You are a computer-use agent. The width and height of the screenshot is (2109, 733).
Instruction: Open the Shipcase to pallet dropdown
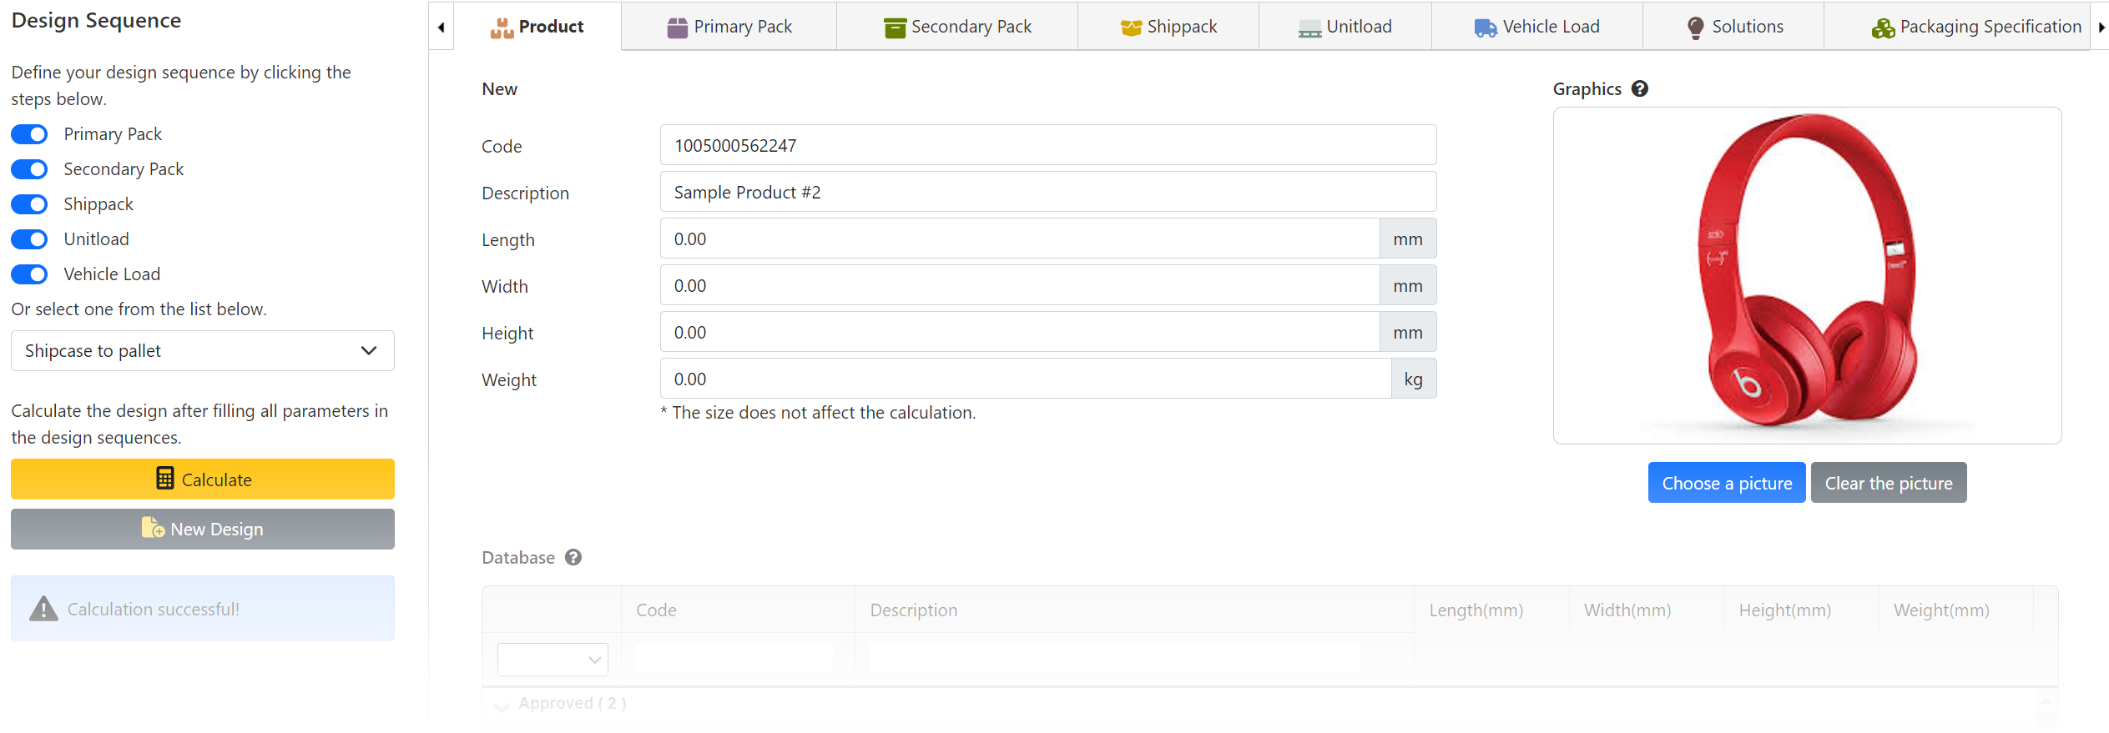202,351
